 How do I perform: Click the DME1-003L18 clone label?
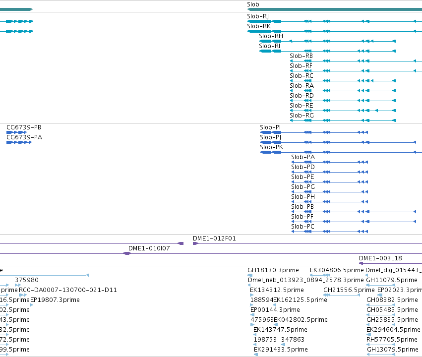380,258
